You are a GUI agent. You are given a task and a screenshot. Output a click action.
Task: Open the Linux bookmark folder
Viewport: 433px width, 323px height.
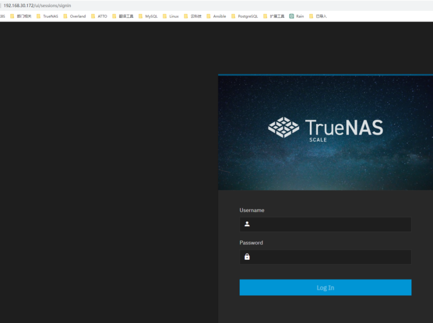(x=171, y=16)
